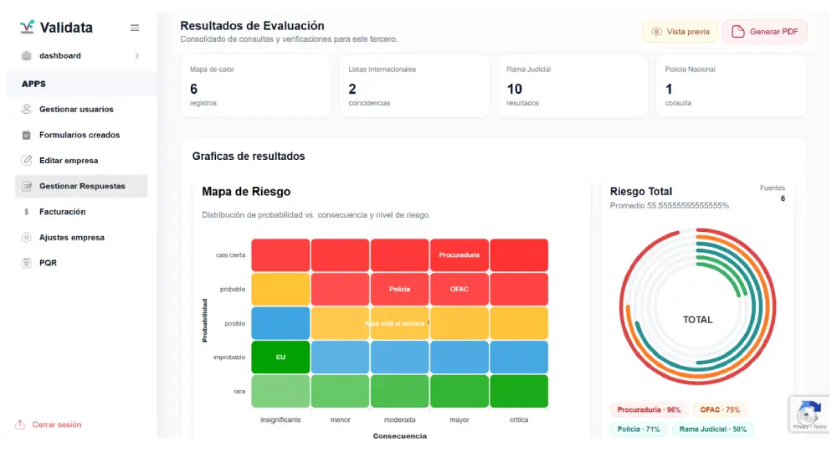Screen dimensions: 837x468
Task: Click the Gestionar Respuestas edit icon
Action: [26, 186]
